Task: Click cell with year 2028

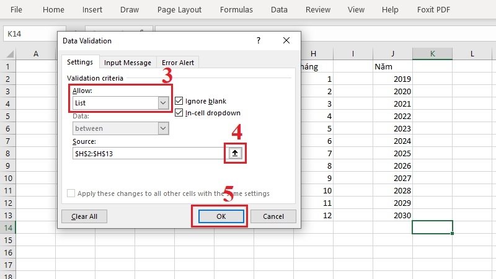Action: [x=392, y=191]
